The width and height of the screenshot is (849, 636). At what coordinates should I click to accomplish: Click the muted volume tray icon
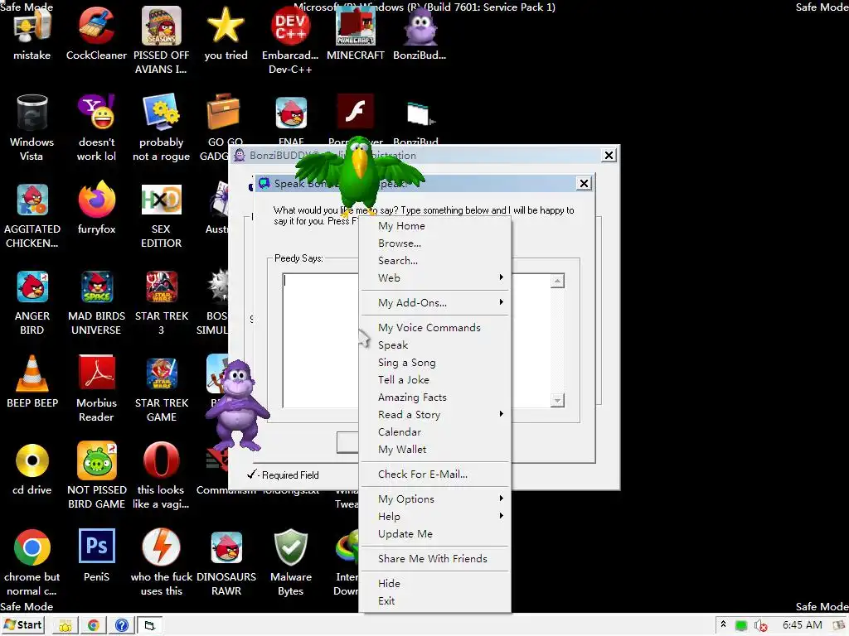coord(761,626)
